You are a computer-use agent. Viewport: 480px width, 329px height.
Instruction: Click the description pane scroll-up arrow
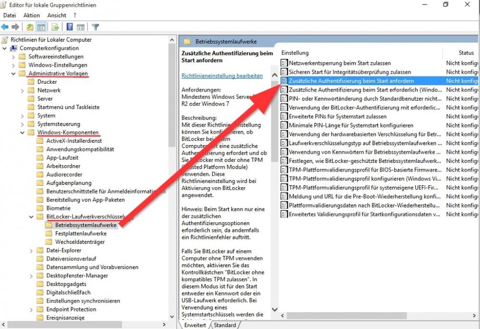(x=275, y=76)
